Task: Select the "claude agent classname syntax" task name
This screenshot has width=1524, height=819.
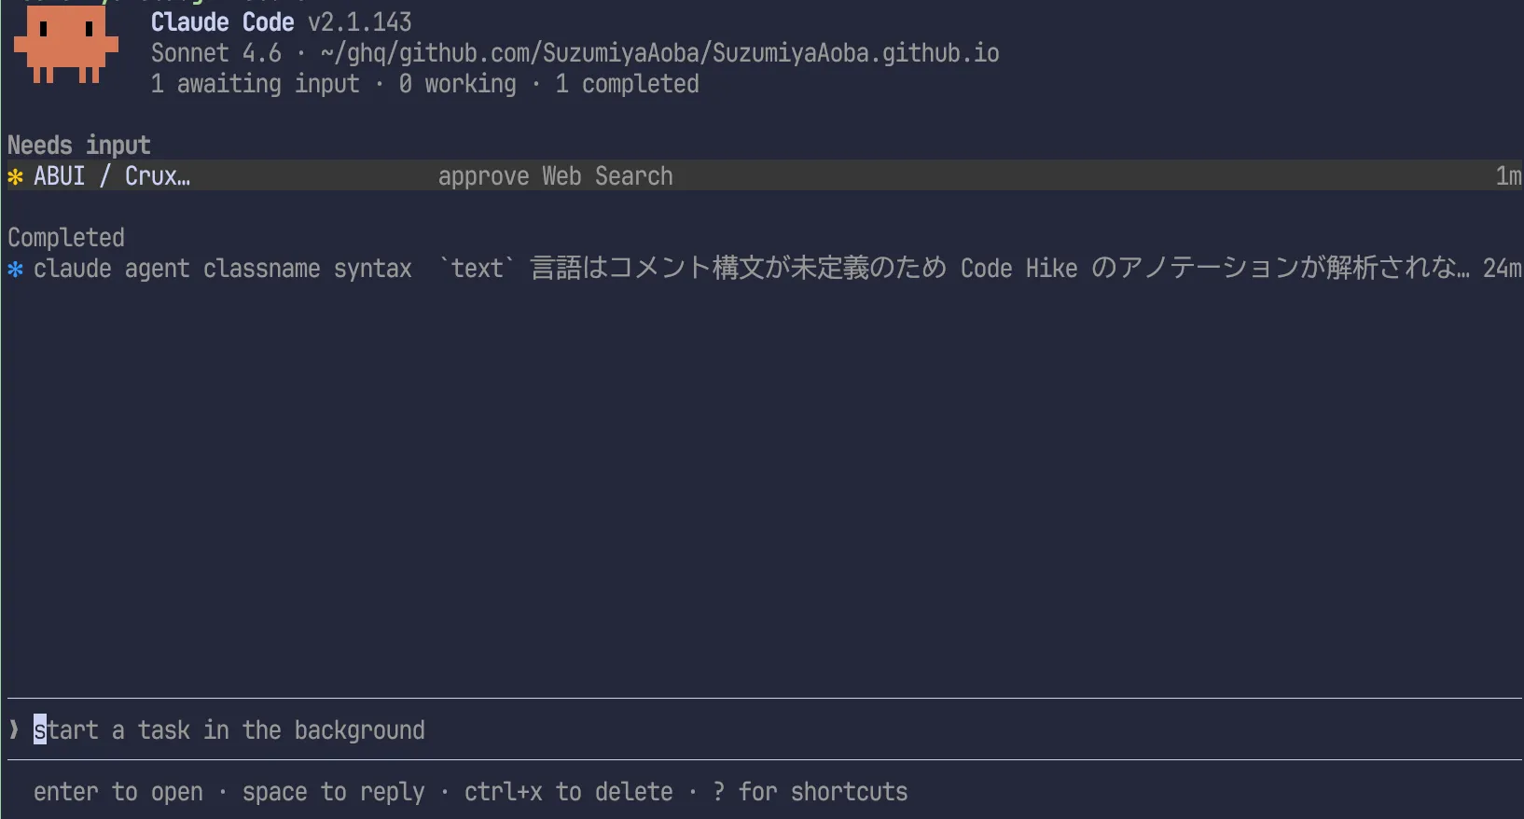Action: (223, 269)
